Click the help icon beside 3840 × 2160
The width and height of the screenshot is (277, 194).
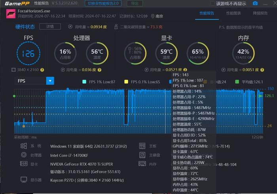pos(42,70)
